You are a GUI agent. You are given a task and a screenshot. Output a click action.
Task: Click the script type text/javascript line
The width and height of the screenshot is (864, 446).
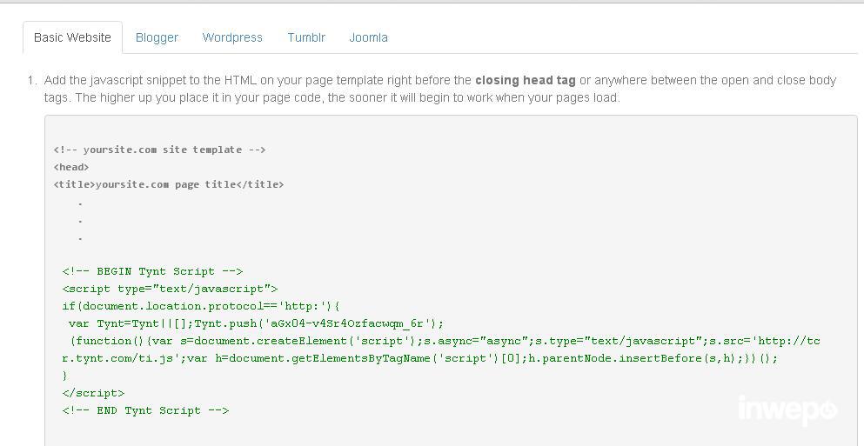pos(170,289)
